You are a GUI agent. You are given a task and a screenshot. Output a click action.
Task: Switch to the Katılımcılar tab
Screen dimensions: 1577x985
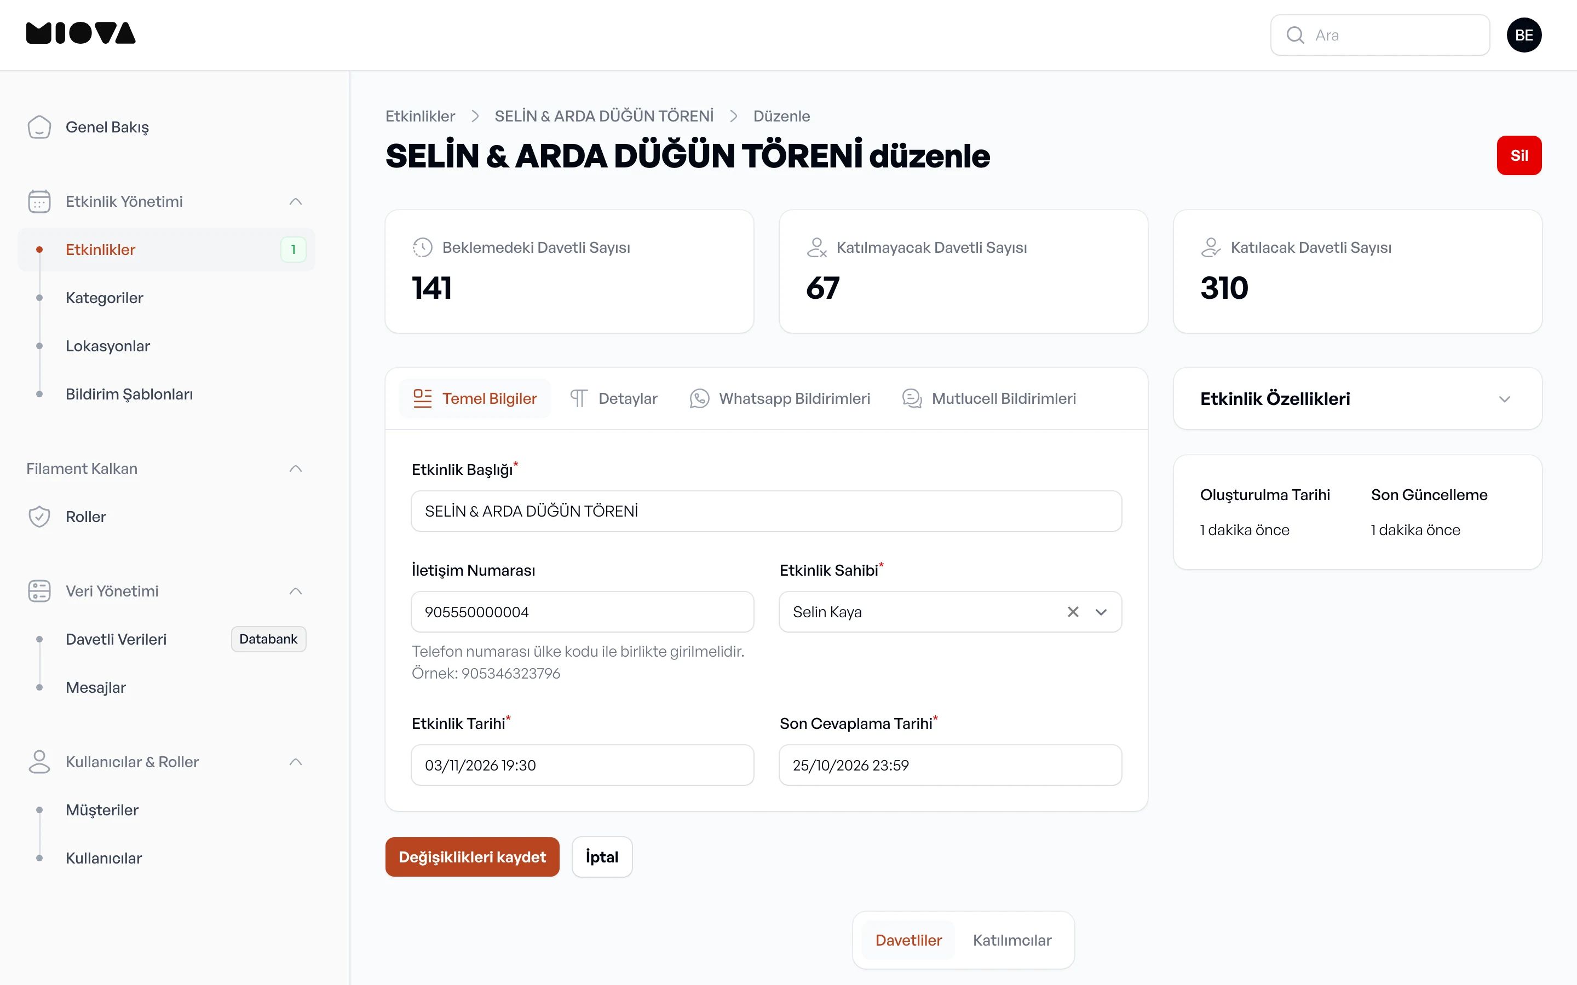[1012, 940]
